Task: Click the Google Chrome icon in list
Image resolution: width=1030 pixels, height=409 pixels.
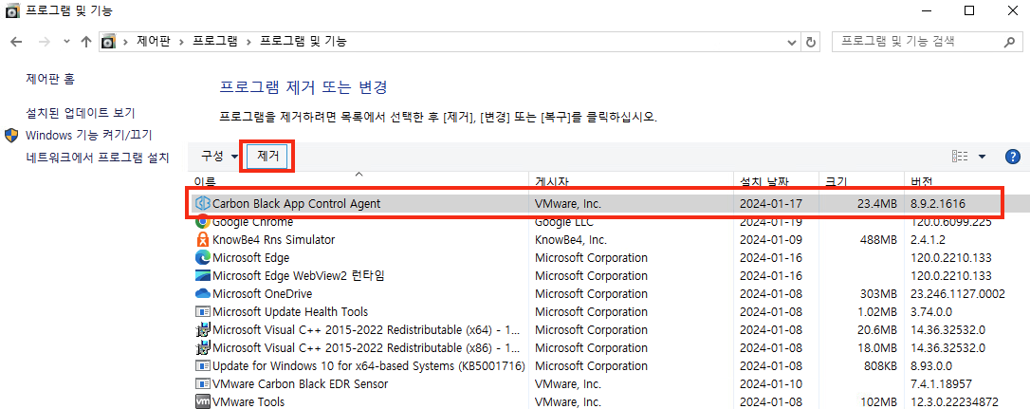Action: [x=203, y=222]
